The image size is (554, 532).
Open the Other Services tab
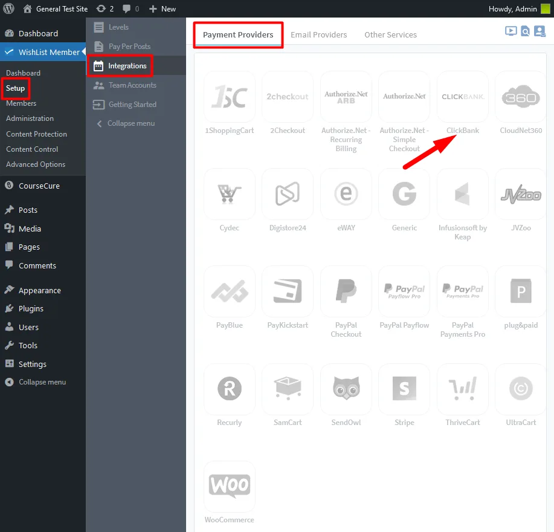[x=390, y=34]
